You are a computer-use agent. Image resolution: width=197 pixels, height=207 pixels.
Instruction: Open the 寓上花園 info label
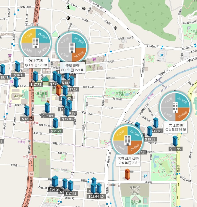coord(36,63)
